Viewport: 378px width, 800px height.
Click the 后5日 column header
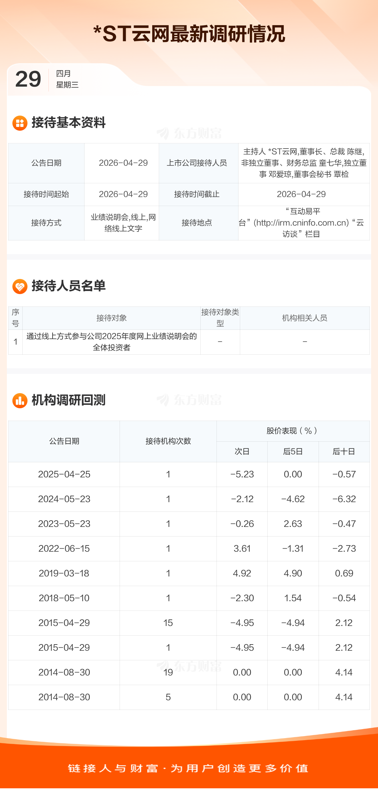pyautogui.click(x=293, y=452)
